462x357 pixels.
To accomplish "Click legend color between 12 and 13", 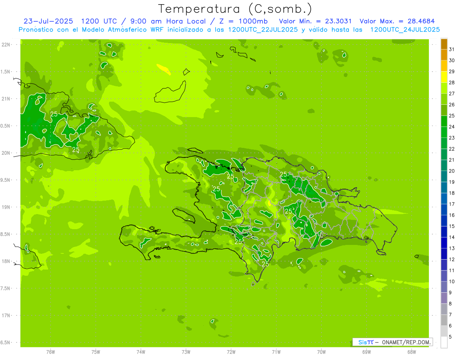I will (x=444, y=254).
